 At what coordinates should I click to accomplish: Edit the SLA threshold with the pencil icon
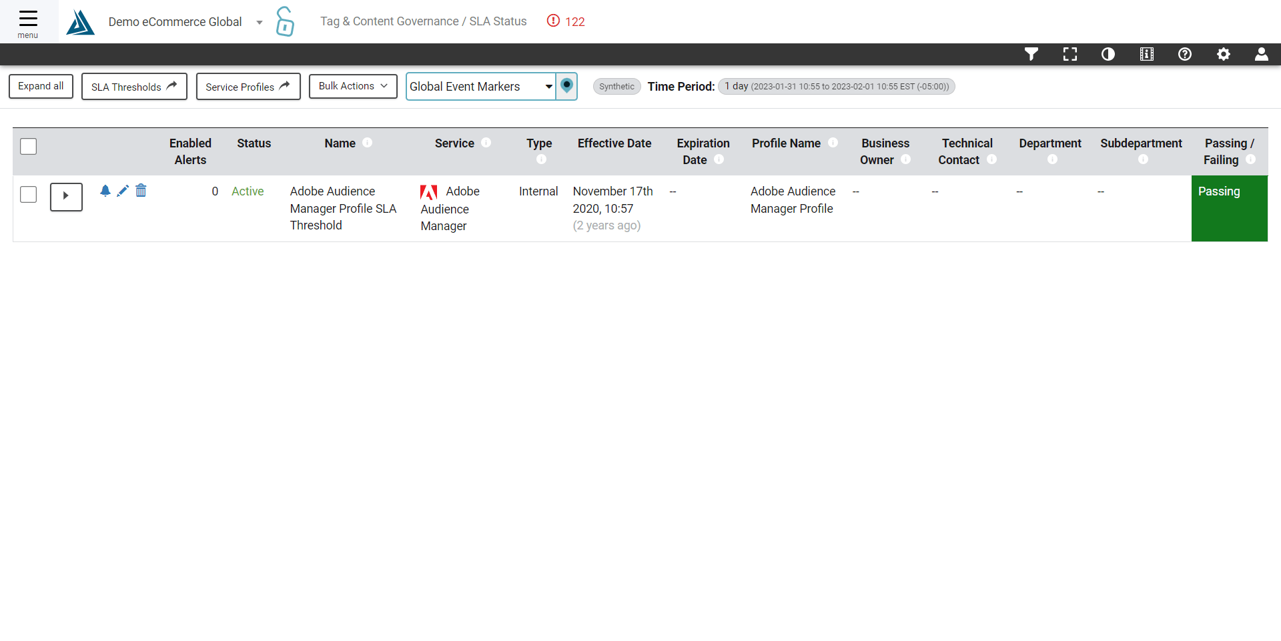pos(123,191)
